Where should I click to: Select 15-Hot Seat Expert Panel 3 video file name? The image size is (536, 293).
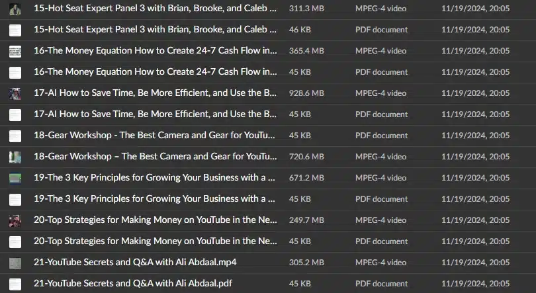(156, 8)
